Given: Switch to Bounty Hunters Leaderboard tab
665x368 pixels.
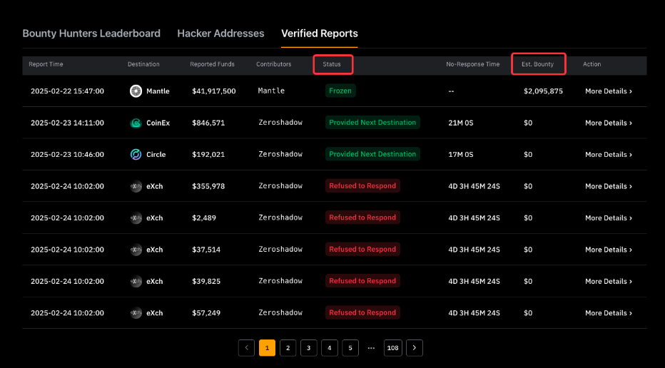Looking at the screenshot, I should coord(91,34).
